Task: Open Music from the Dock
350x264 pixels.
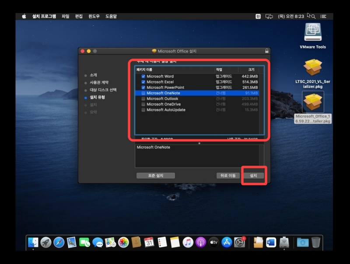Action: 188,243
